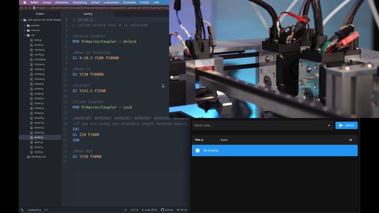Image resolution: width=379 pixels, height=213 pixels.
Task: Open tfree0.g in the file tree
Action: pos(39,99)
